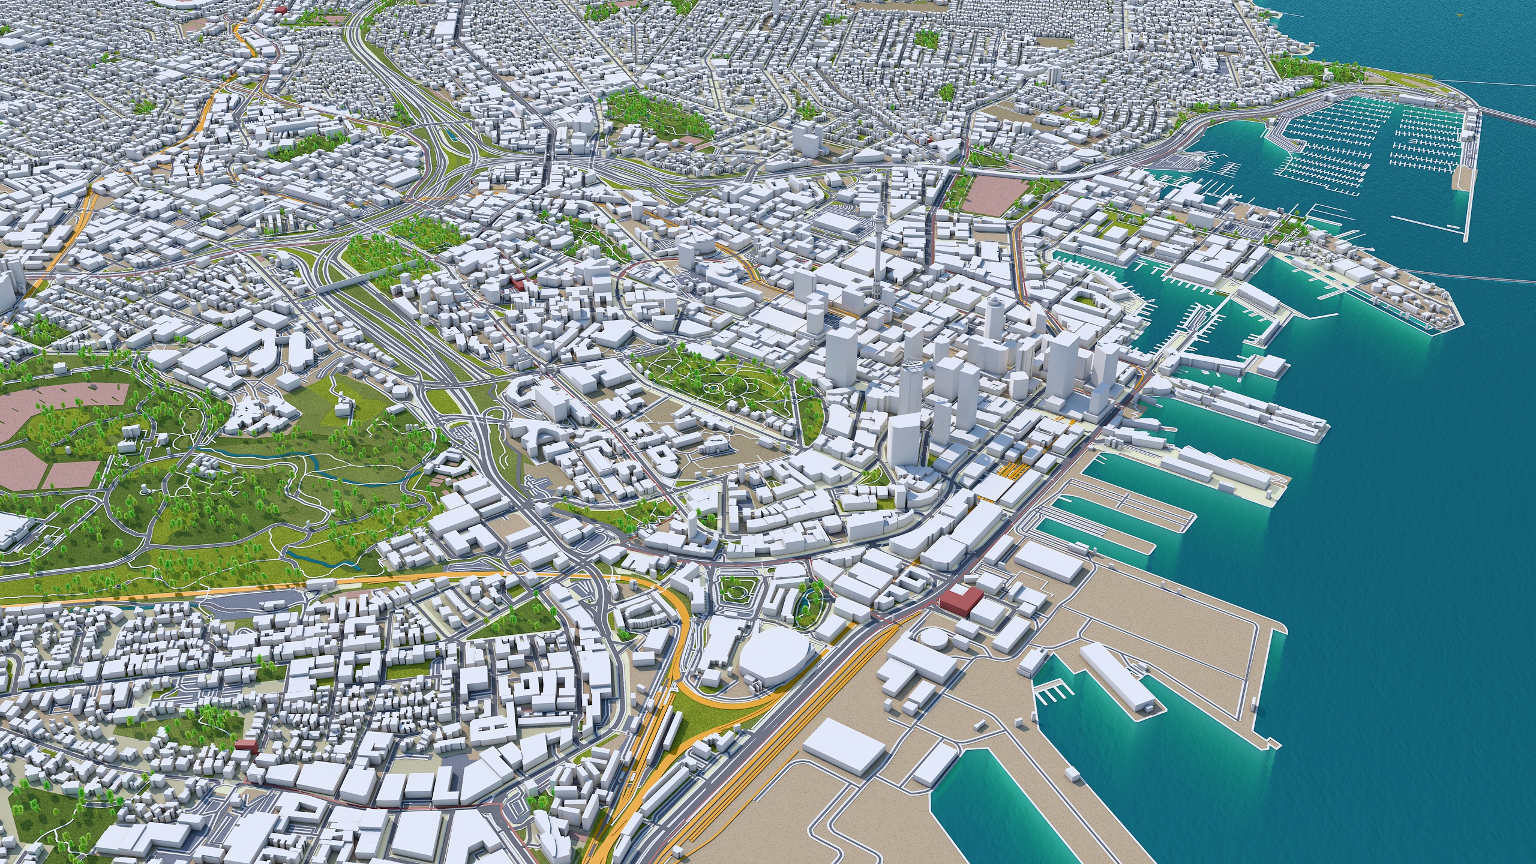Select the white overpass bridge across the motorway

tap(347, 284)
